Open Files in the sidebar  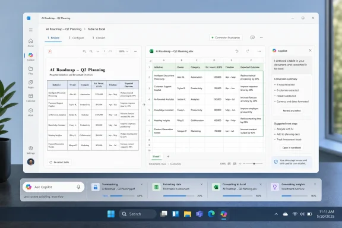(30, 71)
